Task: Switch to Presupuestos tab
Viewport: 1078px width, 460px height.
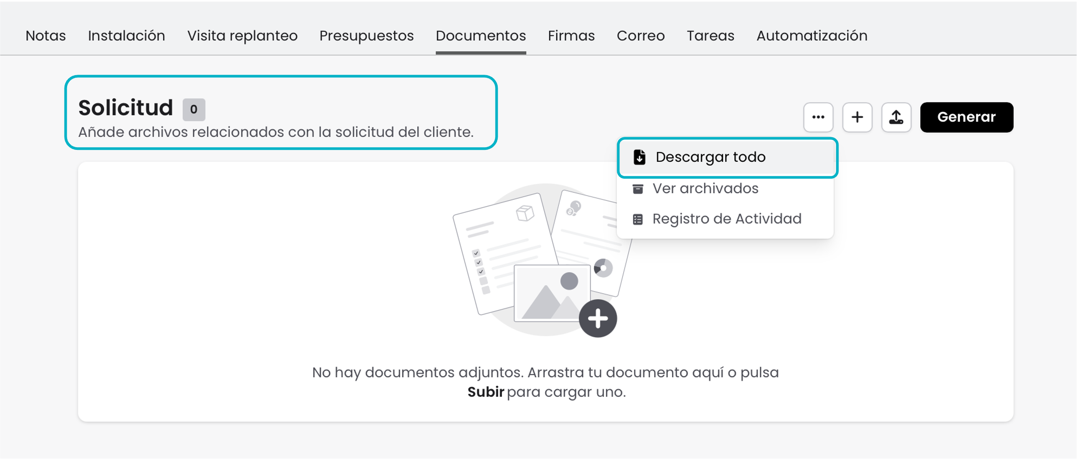Action: coord(366,36)
